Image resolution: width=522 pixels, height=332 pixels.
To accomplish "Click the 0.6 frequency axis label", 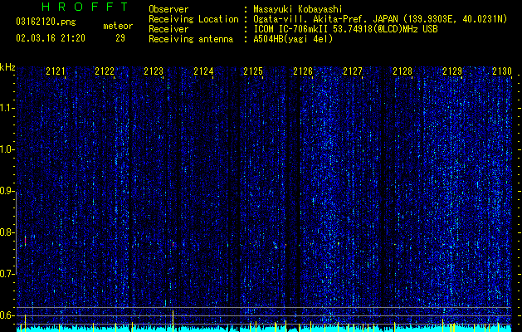I will pos(7,315).
